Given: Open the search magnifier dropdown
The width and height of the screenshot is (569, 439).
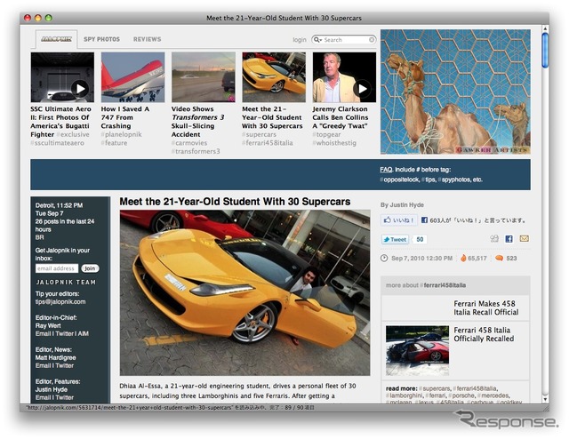Looking at the screenshot, I should [317, 40].
